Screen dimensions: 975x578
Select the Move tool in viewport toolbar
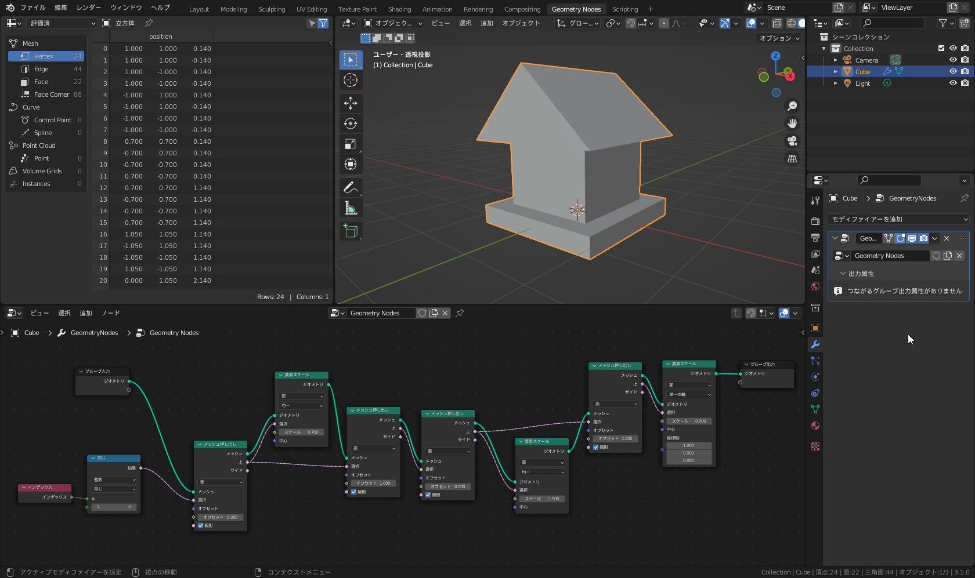coord(351,103)
